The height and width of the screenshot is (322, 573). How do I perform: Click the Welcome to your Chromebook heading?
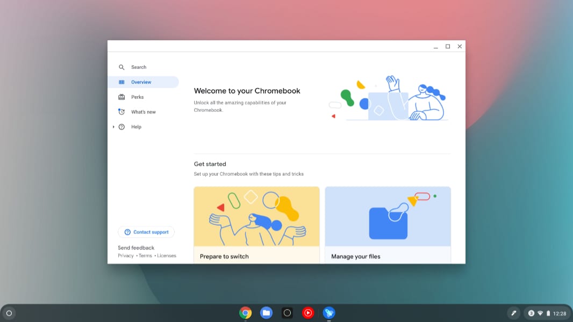(247, 91)
